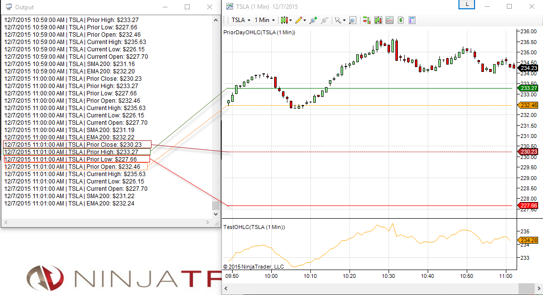This screenshot has height=295, width=543.
Task: Click the chart horizontal scrollbar thumb
Action: pos(526,289)
